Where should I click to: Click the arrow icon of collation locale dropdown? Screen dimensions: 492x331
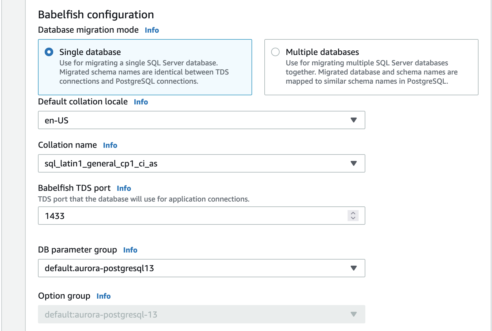[354, 120]
